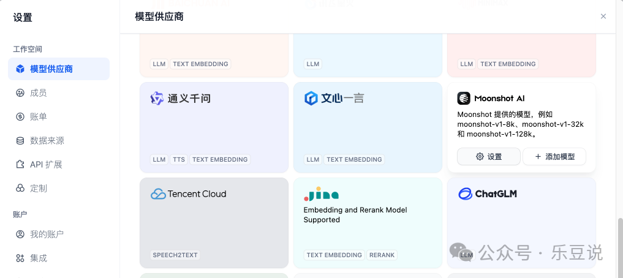Click the 账单 billing icon in sidebar

coord(20,117)
